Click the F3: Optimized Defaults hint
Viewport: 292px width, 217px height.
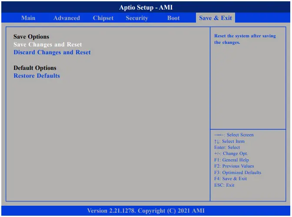point(238,172)
